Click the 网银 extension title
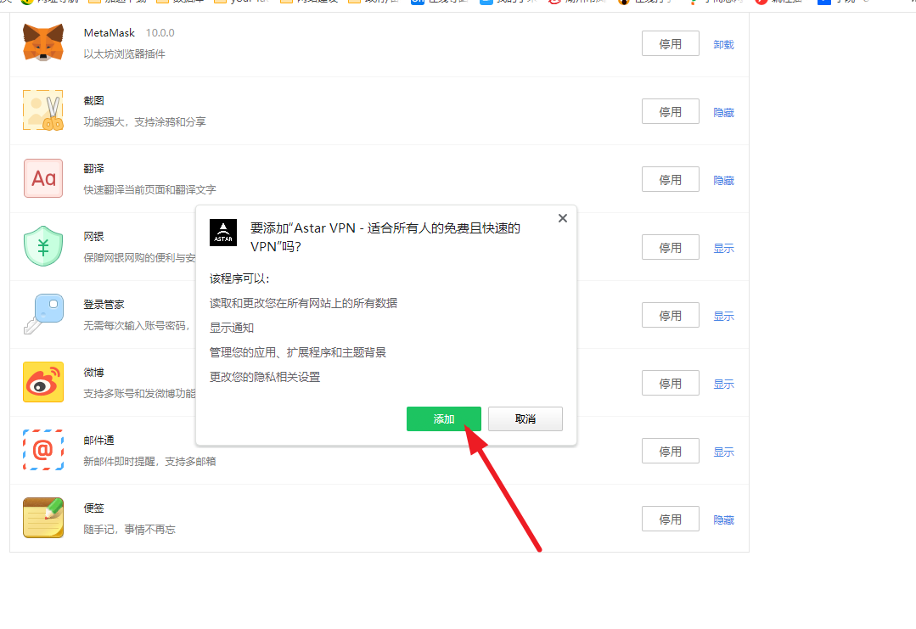This screenshot has width=916, height=629. [x=93, y=237]
